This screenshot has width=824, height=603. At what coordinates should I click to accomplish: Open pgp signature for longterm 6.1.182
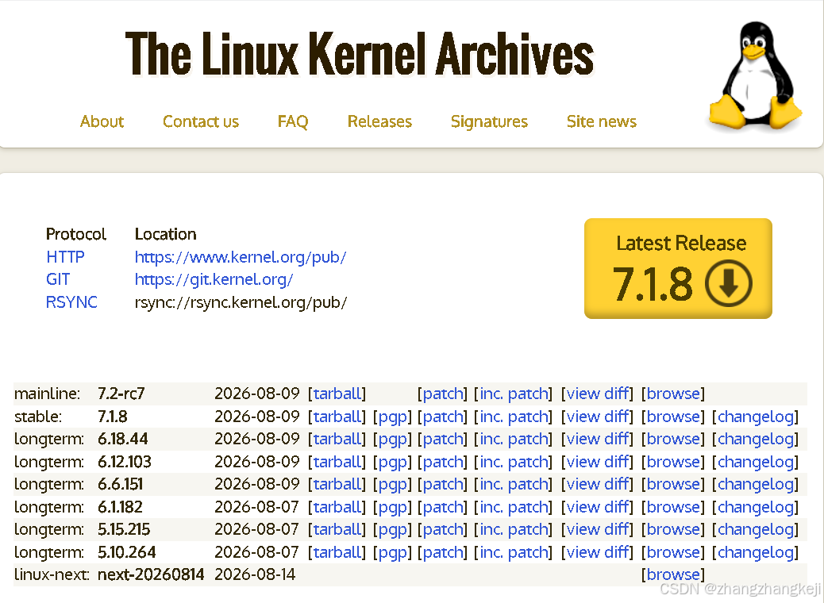coord(392,507)
